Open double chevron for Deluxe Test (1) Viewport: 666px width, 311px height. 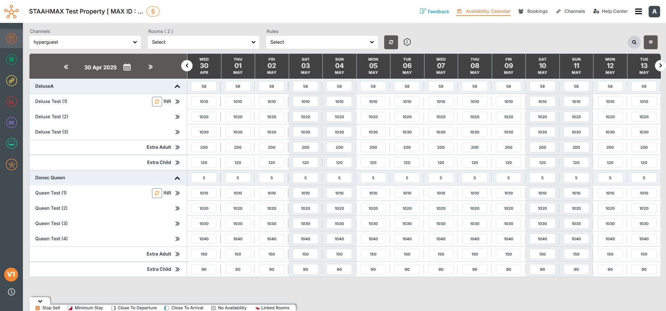[177, 102]
